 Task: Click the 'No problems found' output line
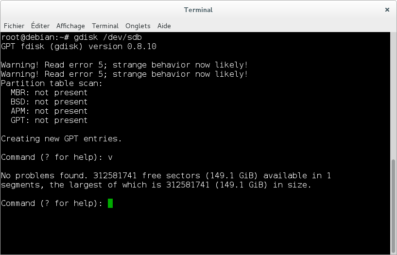166,175
